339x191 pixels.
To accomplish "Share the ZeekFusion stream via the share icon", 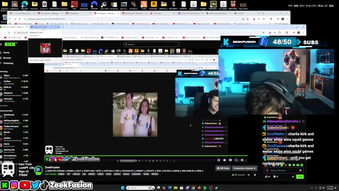I will click(x=248, y=175).
